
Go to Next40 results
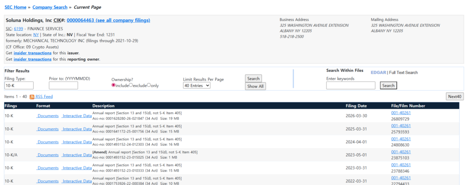point(454,97)
